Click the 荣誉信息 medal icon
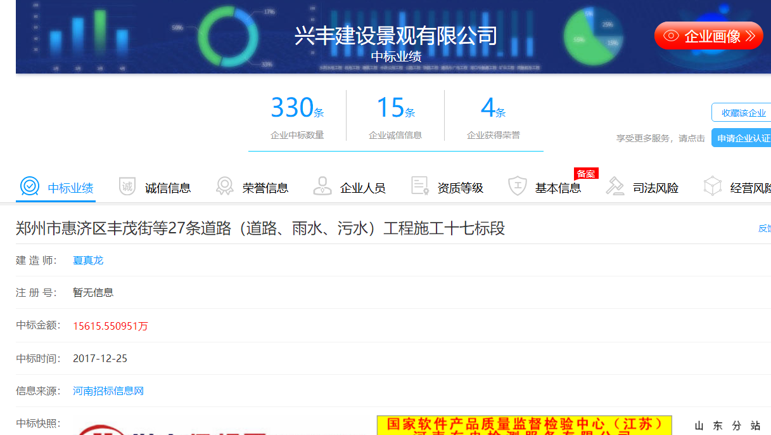This screenshot has height=435, width=771. click(225, 186)
